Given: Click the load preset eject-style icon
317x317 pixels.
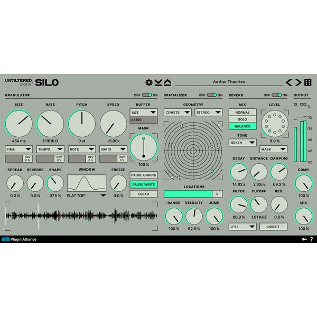Looking at the screenshot, I should pyautogui.click(x=167, y=82).
